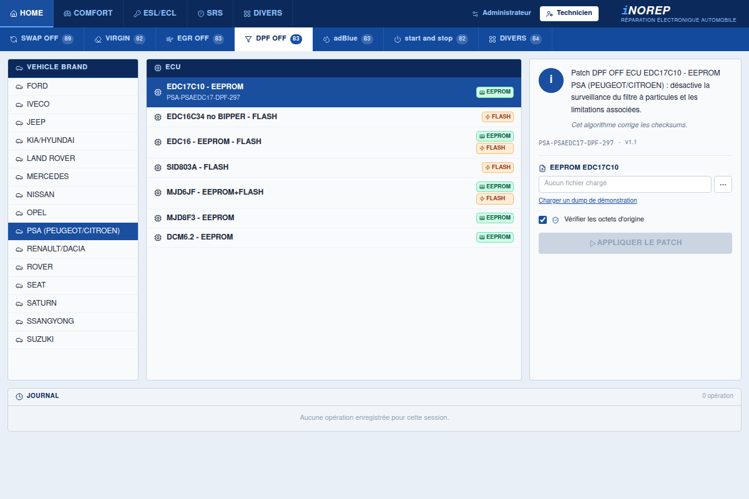Switch role to Administrateur
The height and width of the screenshot is (499, 749).
click(x=502, y=13)
